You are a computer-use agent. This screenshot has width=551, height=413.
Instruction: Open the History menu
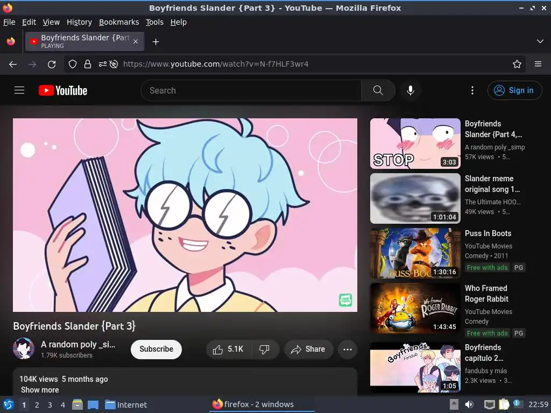pos(79,22)
